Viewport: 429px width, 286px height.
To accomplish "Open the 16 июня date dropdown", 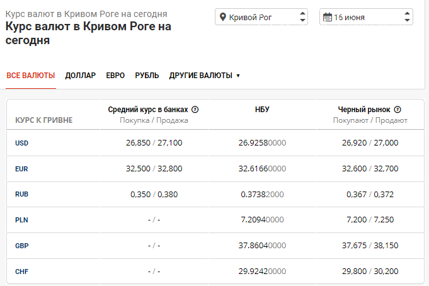I will (366, 17).
